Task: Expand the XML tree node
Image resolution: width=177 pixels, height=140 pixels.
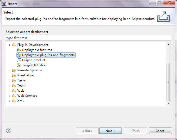Action: pyautogui.click(x=10, y=101)
